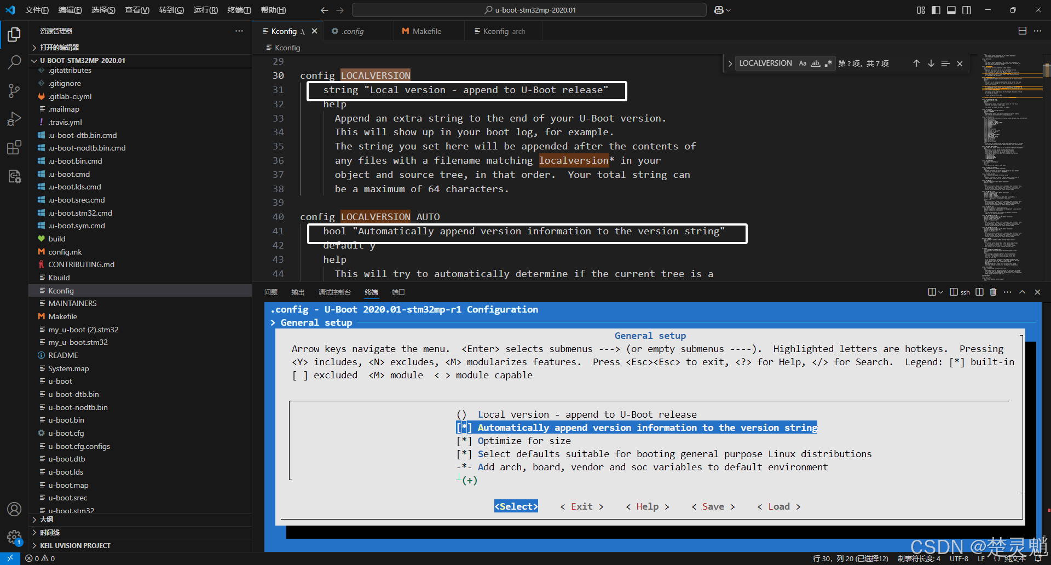Open the Search view in activity bar
The width and height of the screenshot is (1051, 565).
[14, 62]
